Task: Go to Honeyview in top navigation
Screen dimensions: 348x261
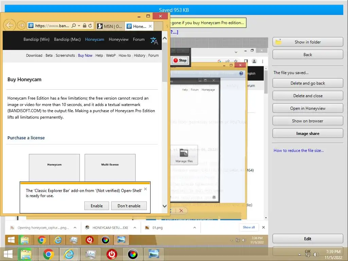Action: pos(119,39)
